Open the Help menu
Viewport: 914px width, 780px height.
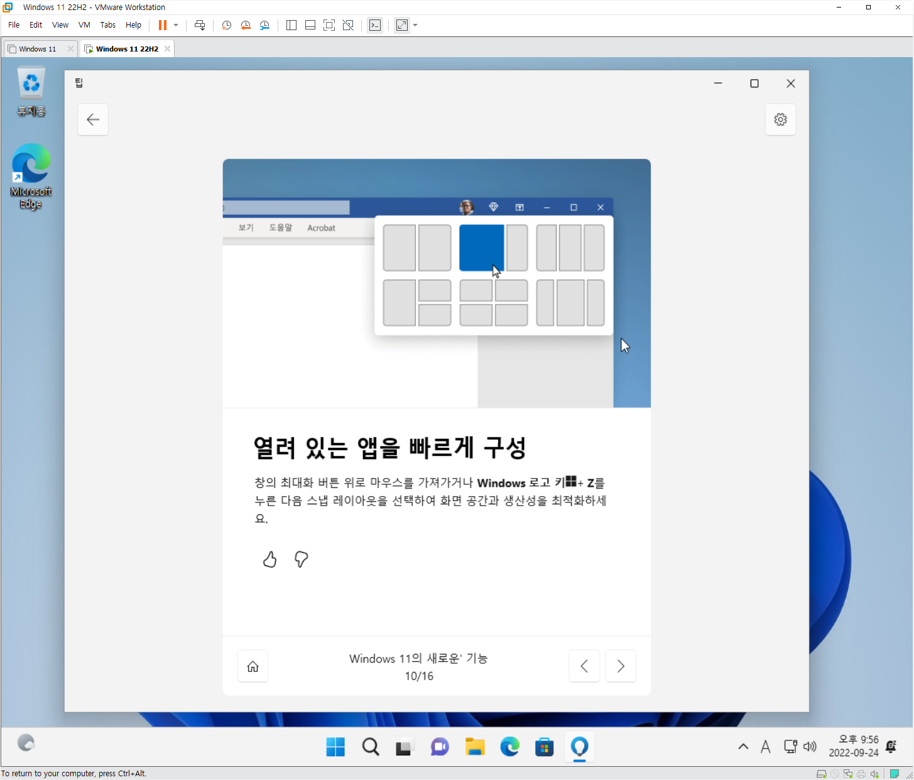coord(133,25)
